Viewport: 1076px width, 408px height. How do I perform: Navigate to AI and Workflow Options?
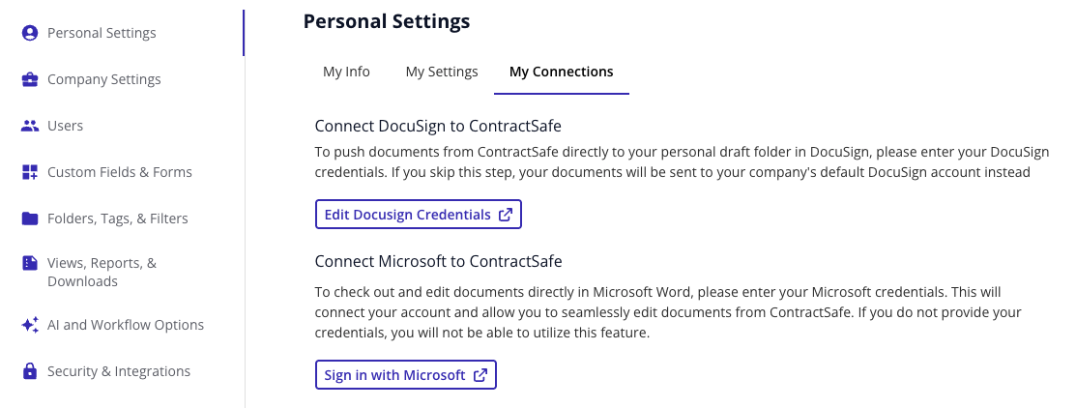pos(125,325)
